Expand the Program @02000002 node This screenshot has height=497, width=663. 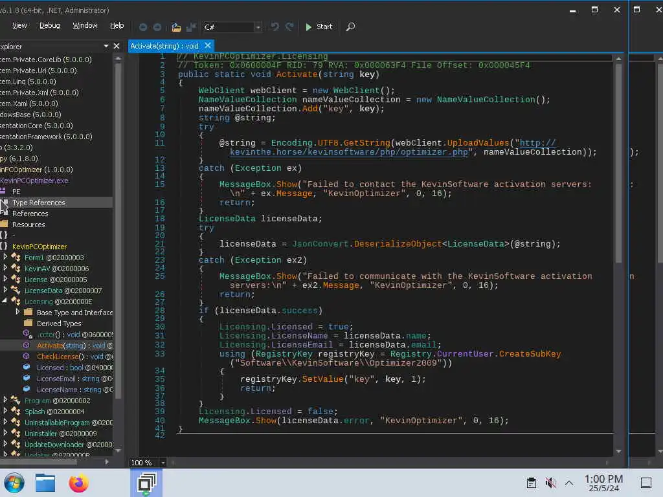(x=5, y=399)
